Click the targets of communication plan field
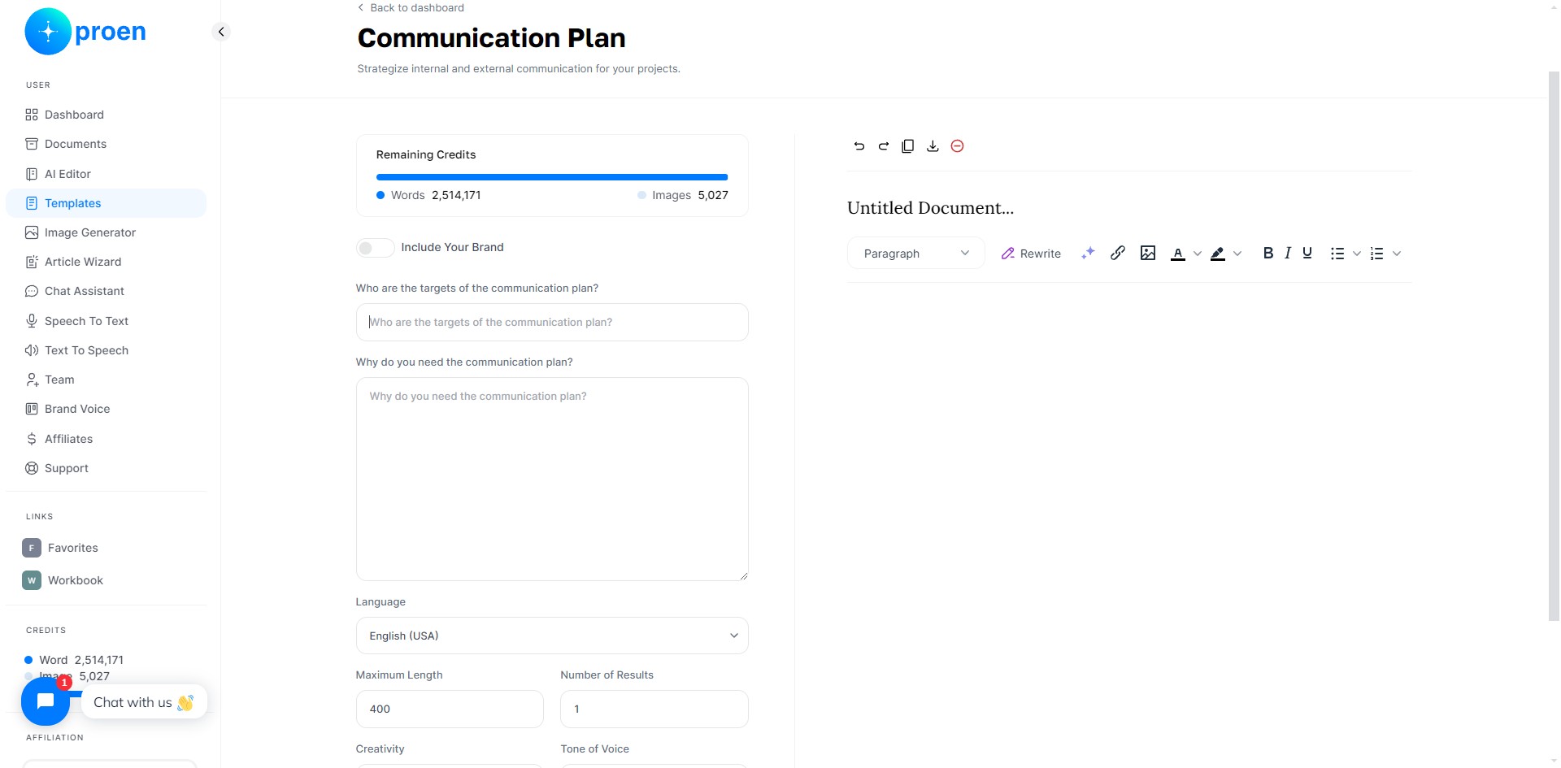1561x768 pixels. click(x=552, y=322)
